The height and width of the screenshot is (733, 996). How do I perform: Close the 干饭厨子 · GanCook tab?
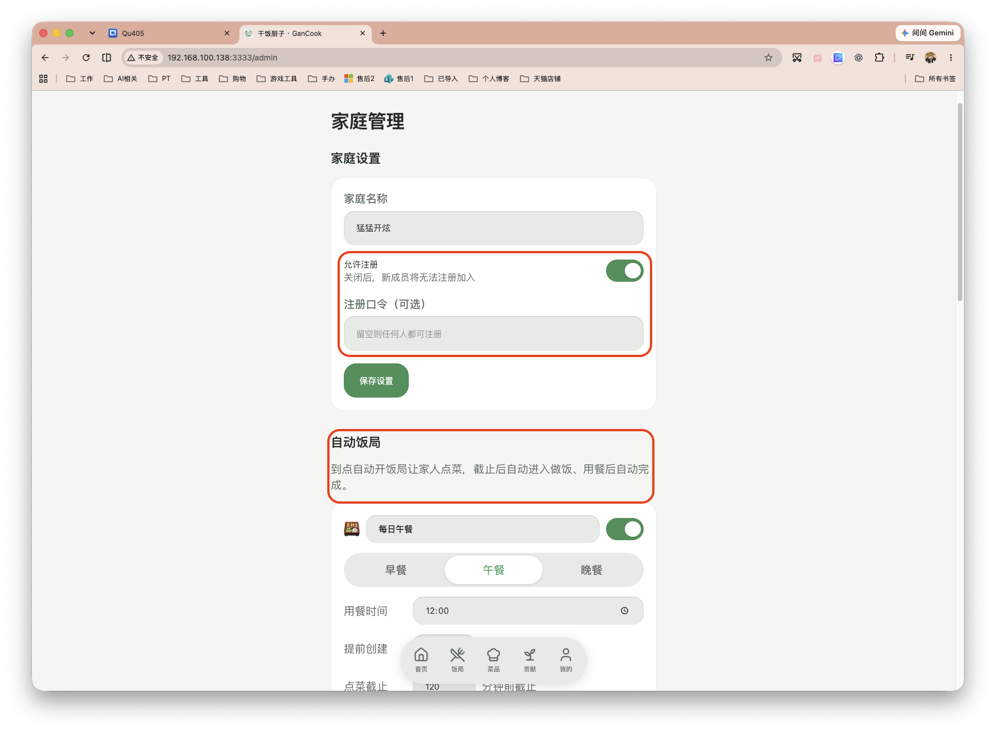coord(363,33)
